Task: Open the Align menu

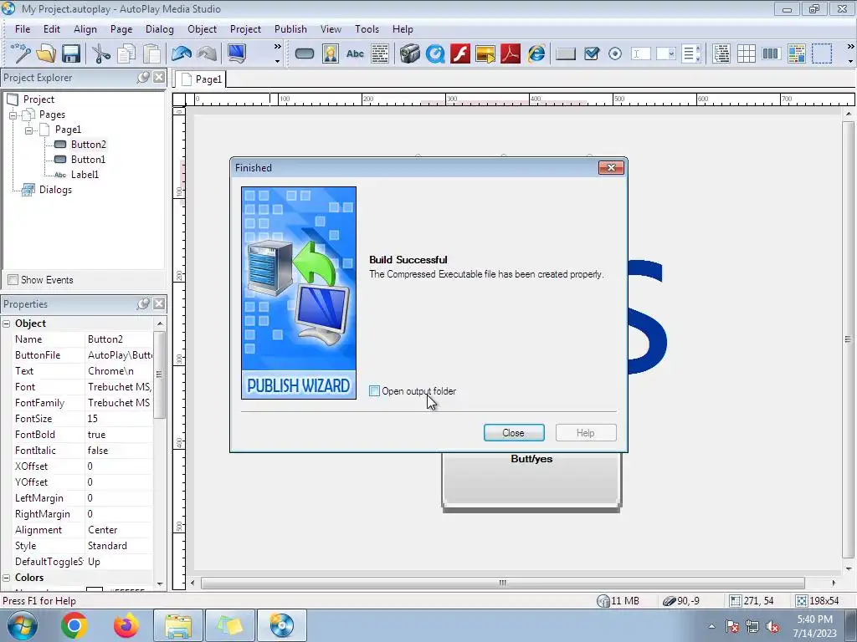Action: tap(85, 29)
